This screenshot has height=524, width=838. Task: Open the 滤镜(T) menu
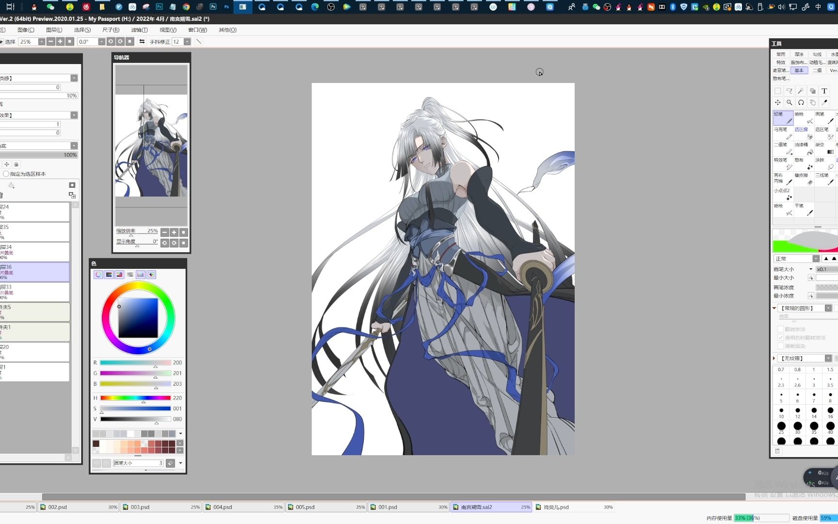(x=139, y=30)
